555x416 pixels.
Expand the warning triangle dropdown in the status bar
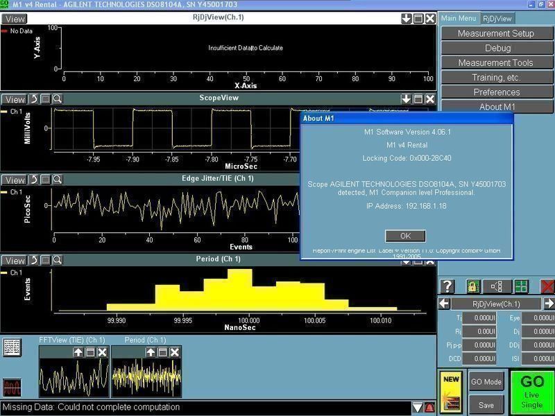click(418, 408)
